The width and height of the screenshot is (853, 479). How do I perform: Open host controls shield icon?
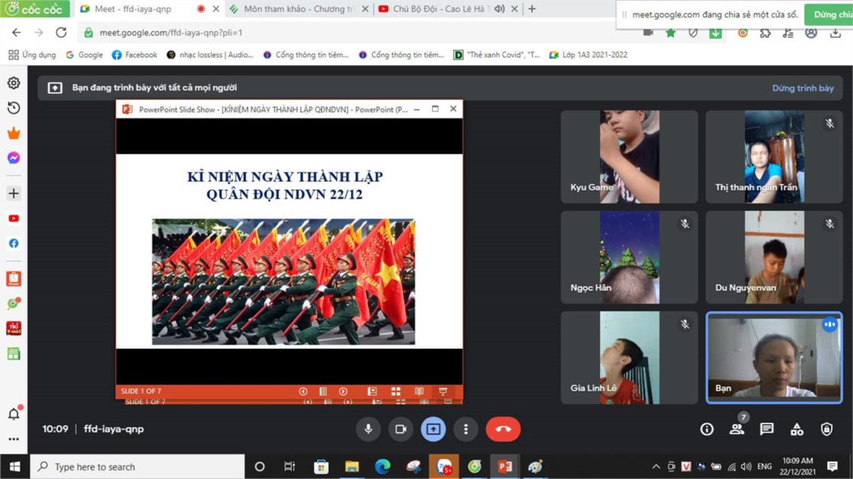coord(827,428)
